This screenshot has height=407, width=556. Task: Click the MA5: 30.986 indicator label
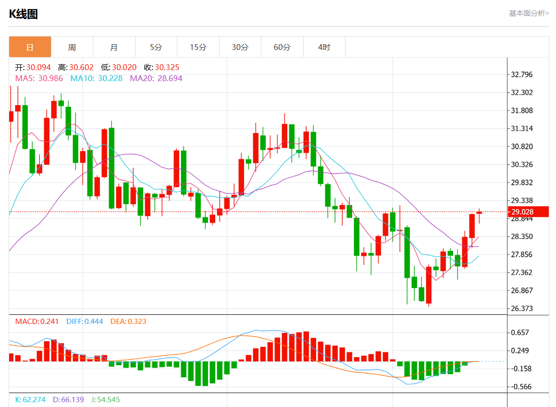click(x=39, y=78)
